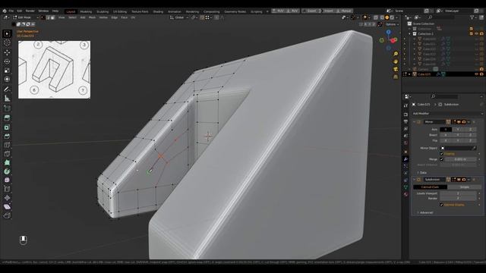The height and width of the screenshot is (273, 486).
Task: Click the zoom magnifier viewport icon
Action: 396,54
